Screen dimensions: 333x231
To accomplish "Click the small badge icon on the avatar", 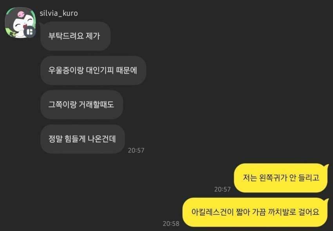I will (29, 32).
